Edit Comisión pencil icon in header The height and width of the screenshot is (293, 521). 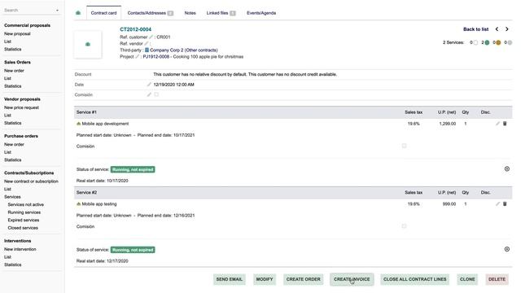pyautogui.click(x=149, y=94)
